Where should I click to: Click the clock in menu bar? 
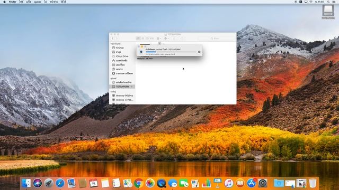click(x=320, y=2)
